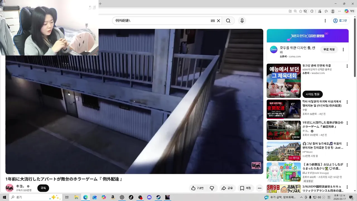Open Discord from the taskbar
The height and width of the screenshot is (201, 357).
pos(149,197)
